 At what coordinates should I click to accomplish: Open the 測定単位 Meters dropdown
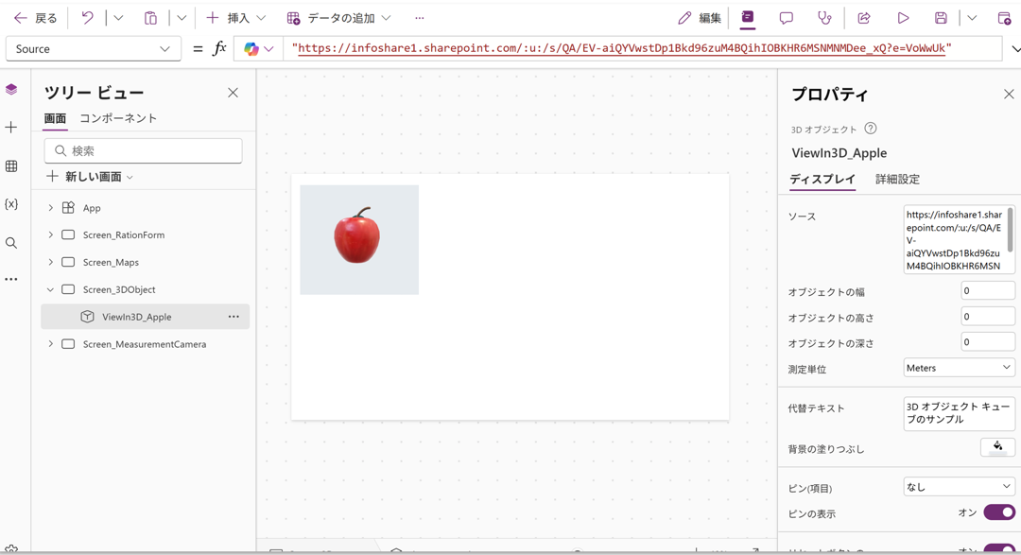(959, 368)
